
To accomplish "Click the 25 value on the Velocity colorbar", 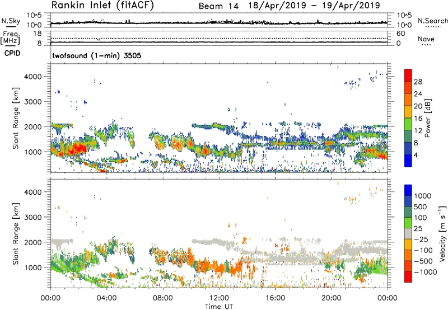I will coord(418,228).
